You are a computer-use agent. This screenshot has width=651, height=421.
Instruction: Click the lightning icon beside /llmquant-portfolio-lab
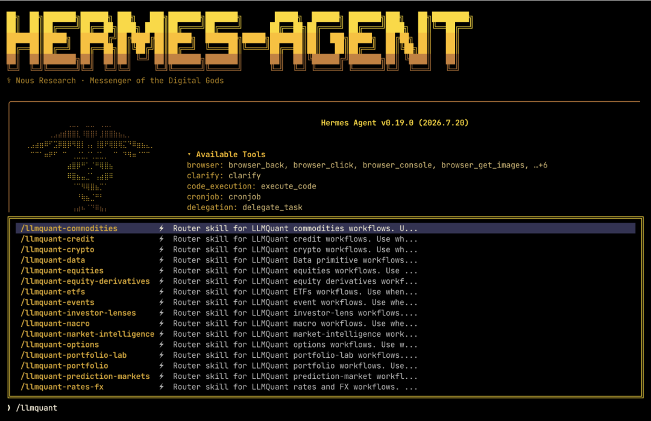pos(162,355)
